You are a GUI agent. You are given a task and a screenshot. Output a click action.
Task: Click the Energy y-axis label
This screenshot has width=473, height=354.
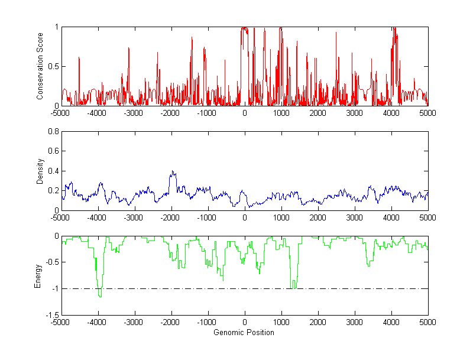[x=38, y=275]
